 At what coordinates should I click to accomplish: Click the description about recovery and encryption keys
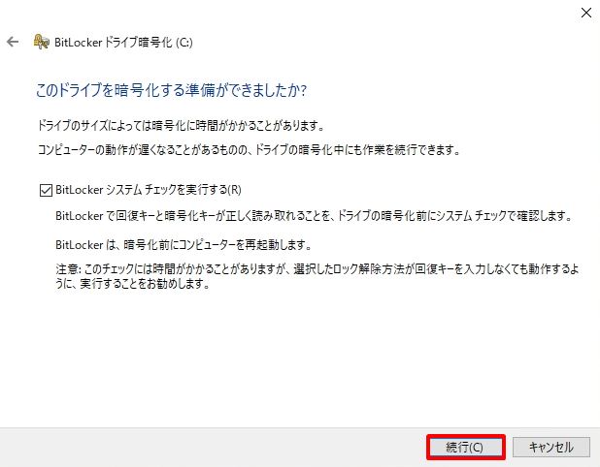point(314,216)
